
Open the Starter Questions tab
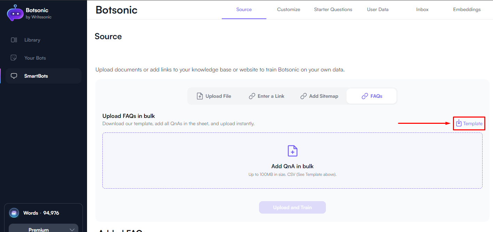click(x=333, y=9)
